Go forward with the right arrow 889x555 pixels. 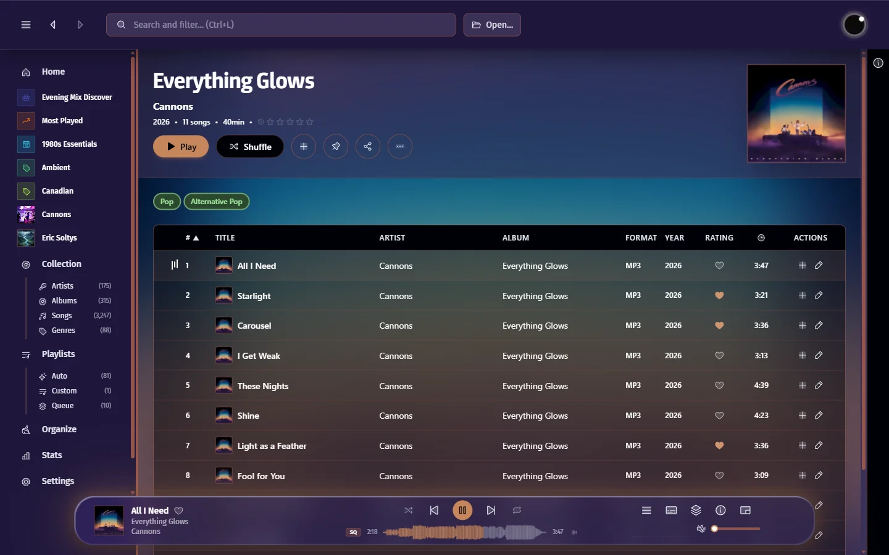[80, 25]
